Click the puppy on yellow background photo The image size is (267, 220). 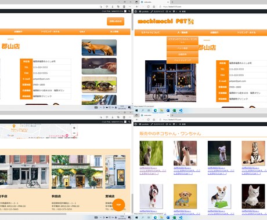(185, 196)
